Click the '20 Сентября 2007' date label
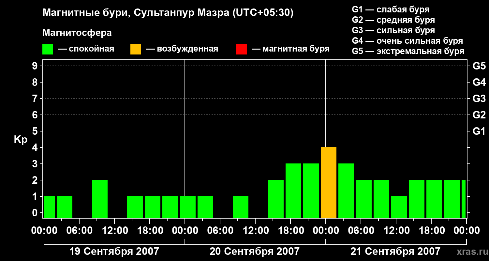This screenshot has height=261, width=489. tap(255, 252)
